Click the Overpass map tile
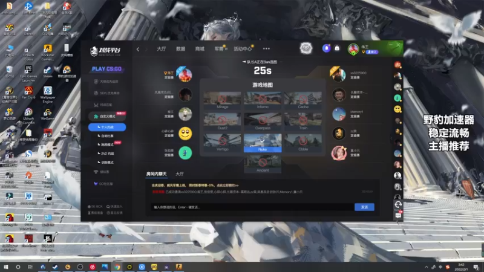The image size is (484, 272). pos(263,121)
